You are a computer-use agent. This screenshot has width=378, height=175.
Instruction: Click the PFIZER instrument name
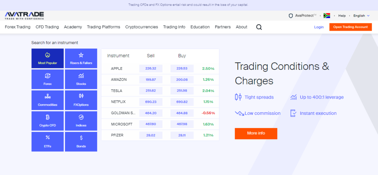click(117, 135)
